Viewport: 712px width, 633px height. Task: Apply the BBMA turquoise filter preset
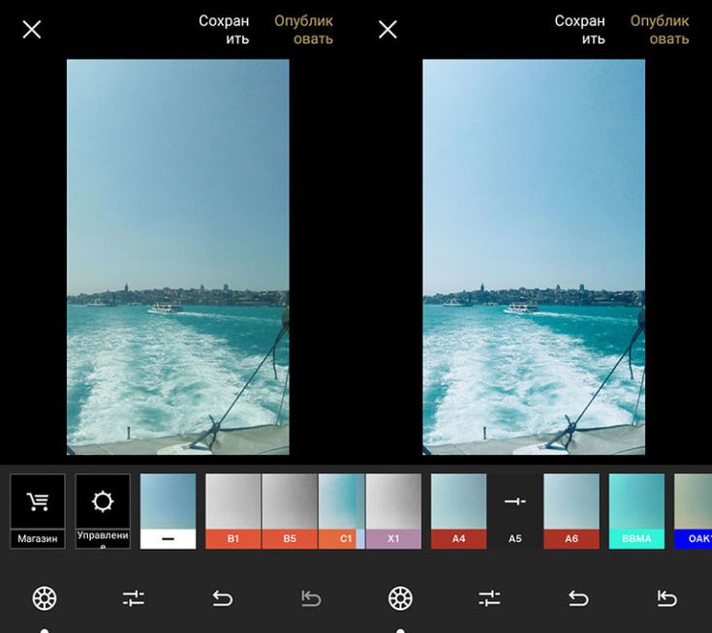(636, 510)
